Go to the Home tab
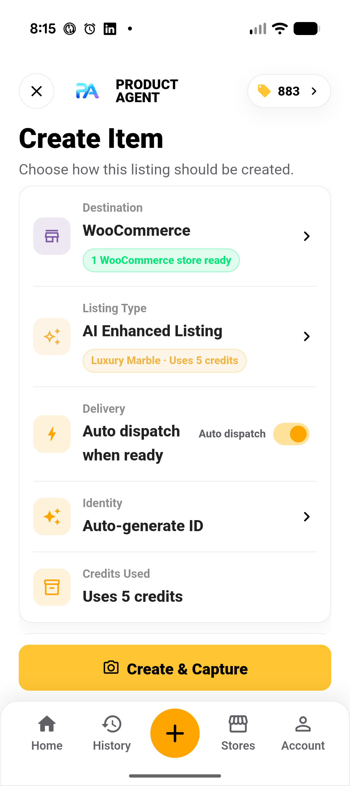The height and width of the screenshot is (786, 350). [x=47, y=733]
